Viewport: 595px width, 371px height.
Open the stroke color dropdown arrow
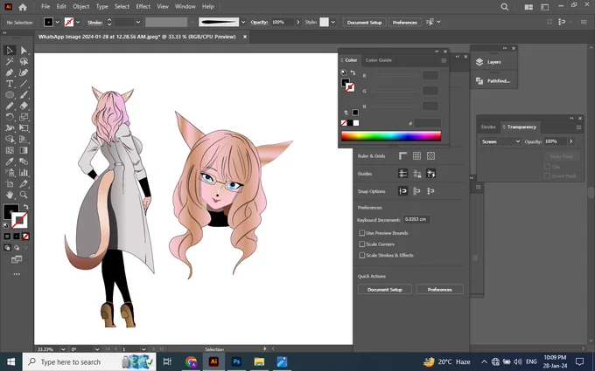point(78,23)
